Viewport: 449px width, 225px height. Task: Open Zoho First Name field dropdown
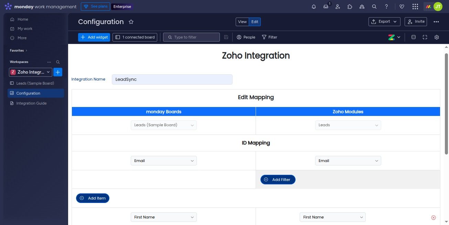333,217
